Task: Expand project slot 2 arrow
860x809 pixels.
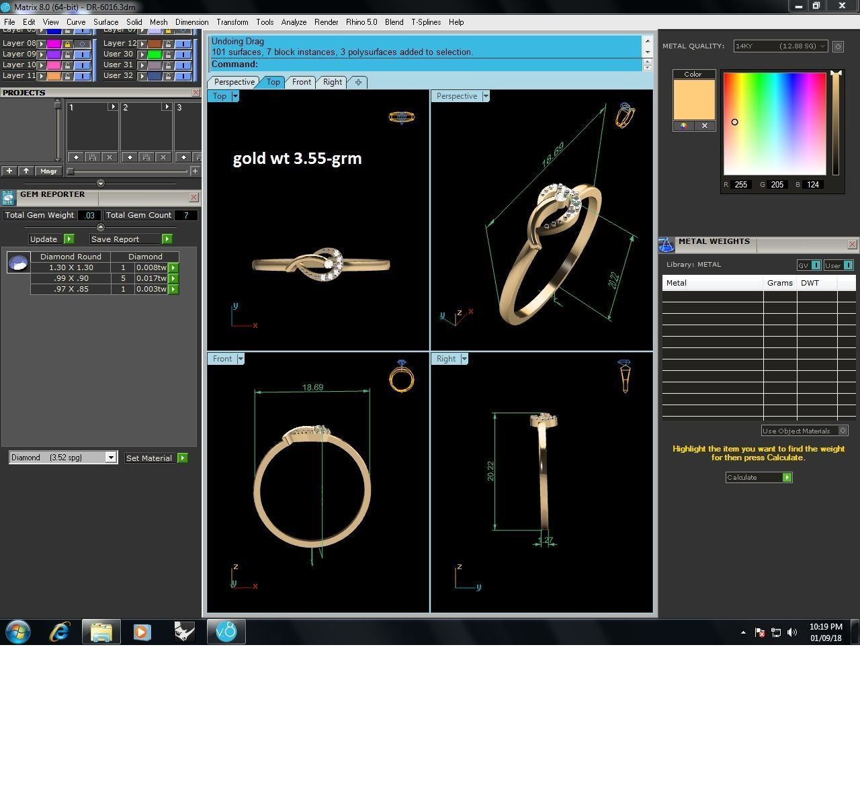Action: pos(167,107)
